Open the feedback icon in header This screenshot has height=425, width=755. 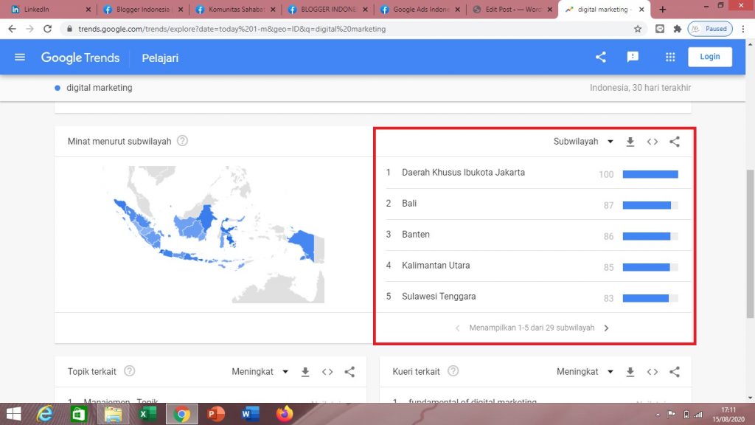pyautogui.click(x=633, y=58)
